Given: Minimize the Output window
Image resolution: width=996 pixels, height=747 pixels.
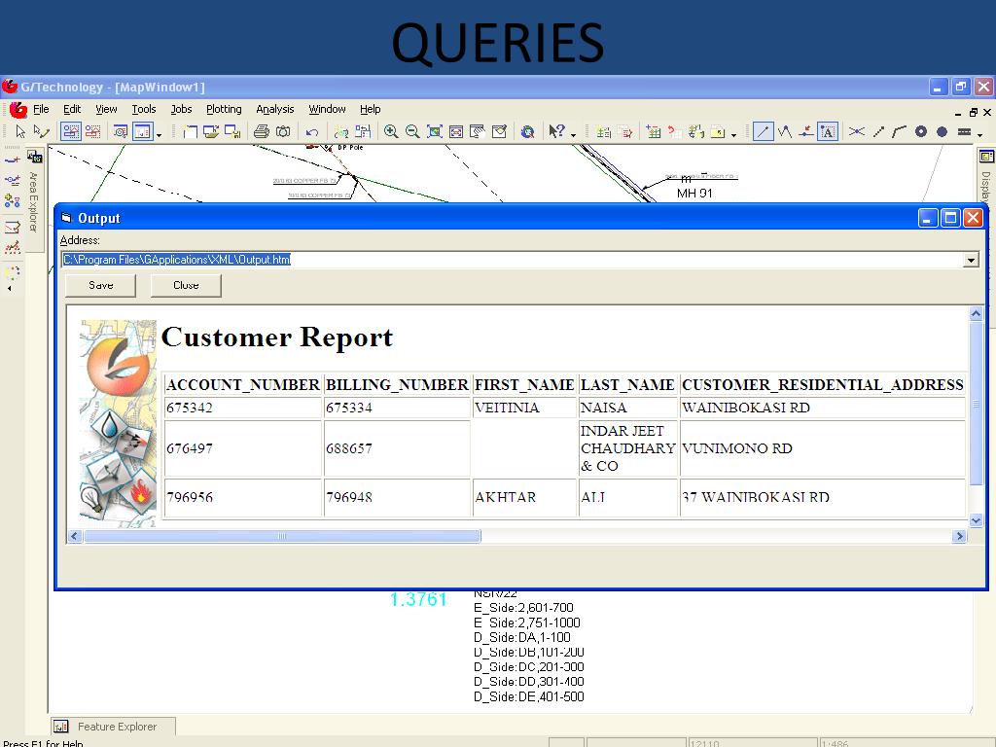Looking at the screenshot, I should (x=928, y=219).
